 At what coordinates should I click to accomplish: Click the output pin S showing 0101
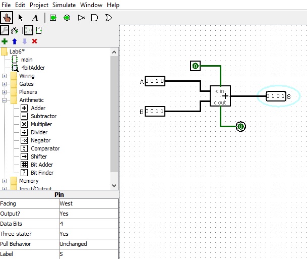click(276, 96)
